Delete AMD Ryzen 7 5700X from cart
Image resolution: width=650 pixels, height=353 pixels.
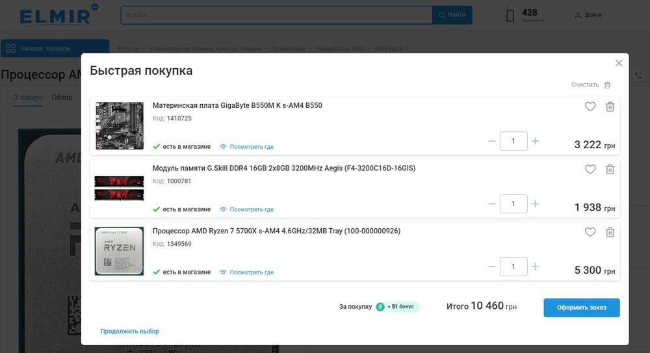pyautogui.click(x=610, y=232)
